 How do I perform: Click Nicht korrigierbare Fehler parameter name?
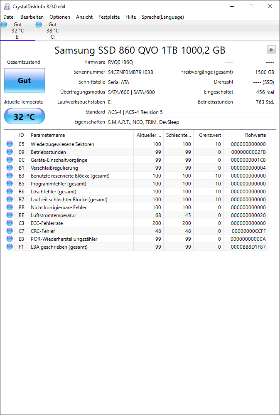[59, 207]
